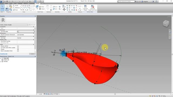
Task: Click the Apply button in Properties
Action: point(32,54)
